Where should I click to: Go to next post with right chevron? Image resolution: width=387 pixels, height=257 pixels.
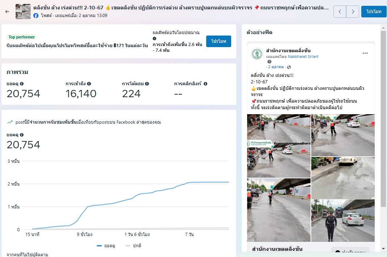(x=353, y=12)
